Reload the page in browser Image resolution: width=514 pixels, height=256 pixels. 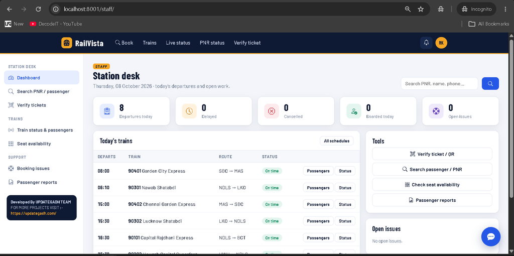tap(38, 9)
